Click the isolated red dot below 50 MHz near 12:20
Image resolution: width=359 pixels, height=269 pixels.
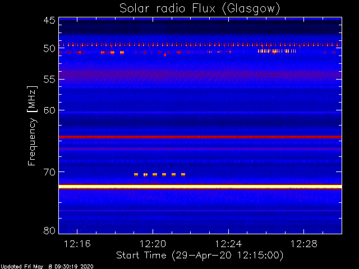165,55
